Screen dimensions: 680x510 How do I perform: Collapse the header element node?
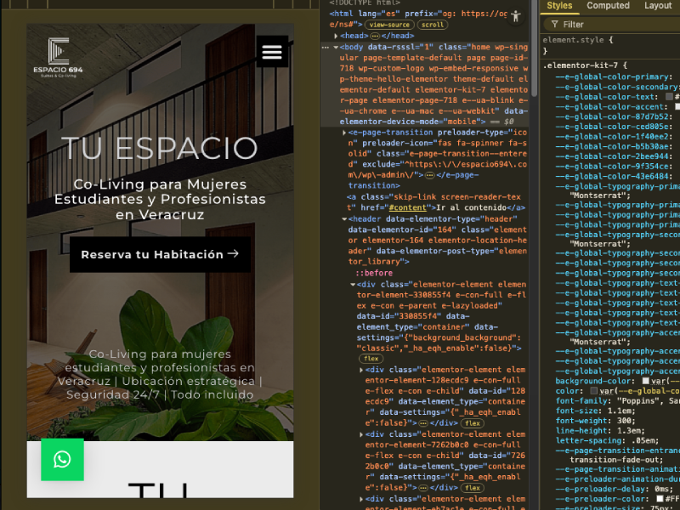[344, 219]
